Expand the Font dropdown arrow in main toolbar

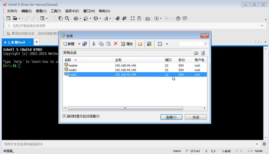coord(110,19)
